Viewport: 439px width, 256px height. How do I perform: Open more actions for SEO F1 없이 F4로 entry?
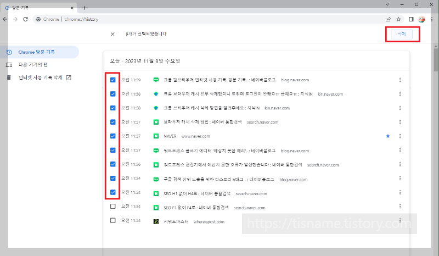400,207
